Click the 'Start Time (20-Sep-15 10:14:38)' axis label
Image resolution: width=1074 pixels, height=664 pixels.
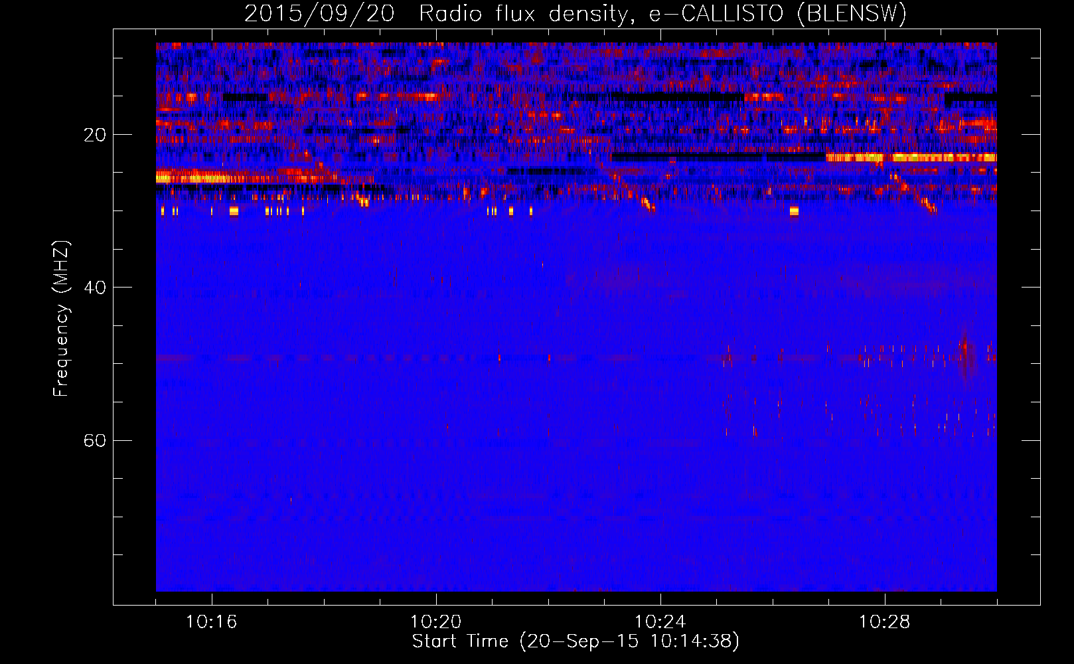(x=575, y=641)
